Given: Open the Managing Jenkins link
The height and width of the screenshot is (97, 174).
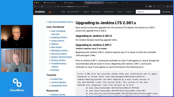Looking at the screenshot, I should click(x=59, y=50).
